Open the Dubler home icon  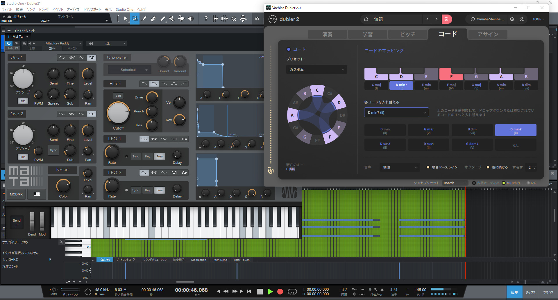pyautogui.click(x=366, y=19)
